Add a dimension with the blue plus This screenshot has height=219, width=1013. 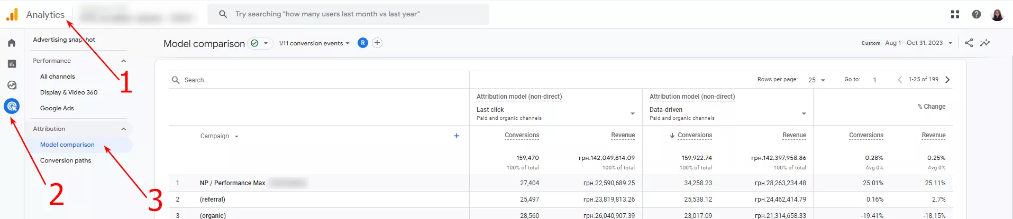coord(457,136)
